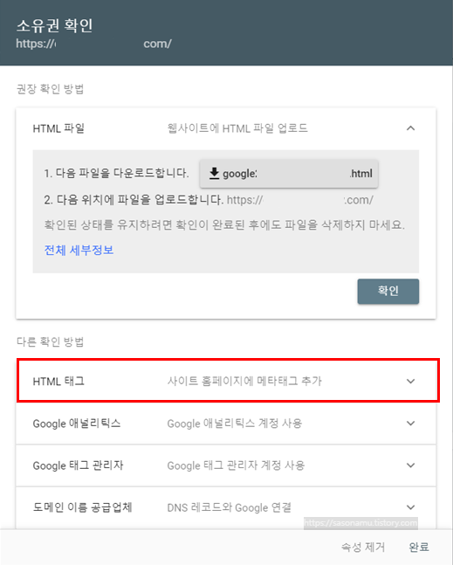Expand the HTML 태그 chevron
This screenshot has height=565, width=453.
click(x=410, y=381)
